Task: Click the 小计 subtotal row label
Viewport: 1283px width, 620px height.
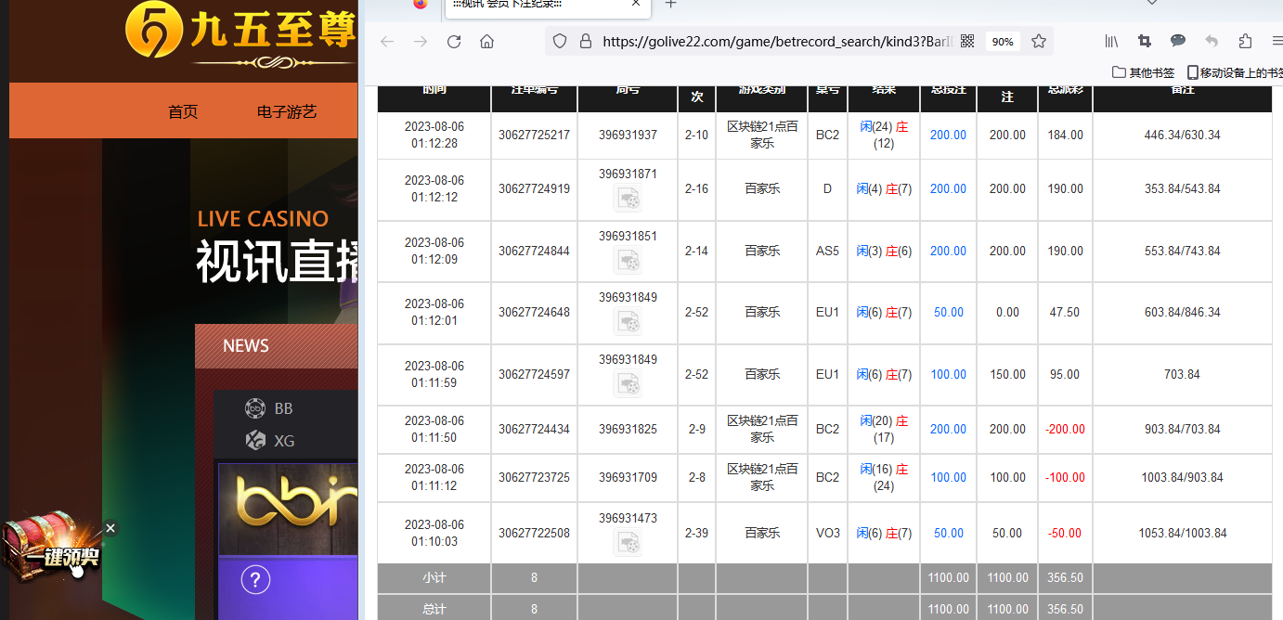Action: 434,578
